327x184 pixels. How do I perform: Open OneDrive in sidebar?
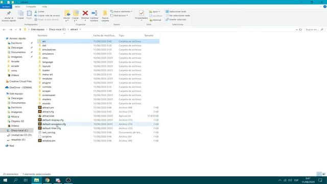click(x=20, y=87)
